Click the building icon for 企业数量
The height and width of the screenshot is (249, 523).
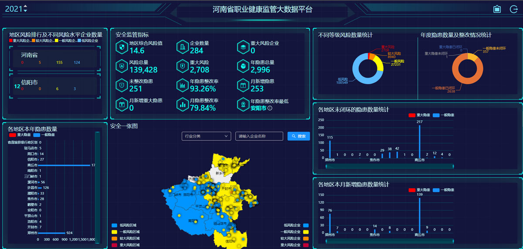point(182,47)
